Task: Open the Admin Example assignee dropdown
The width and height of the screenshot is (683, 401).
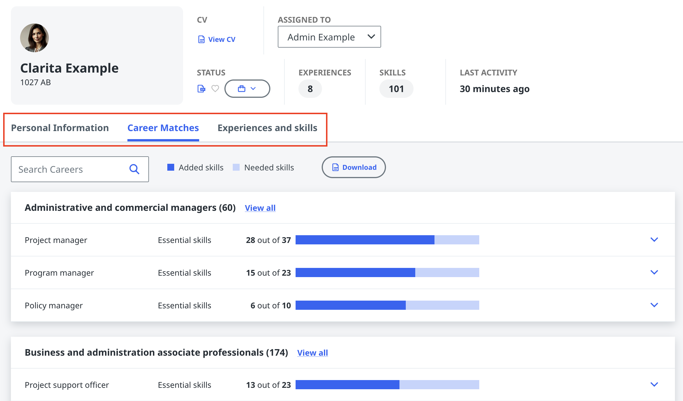Action: click(x=329, y=37)
